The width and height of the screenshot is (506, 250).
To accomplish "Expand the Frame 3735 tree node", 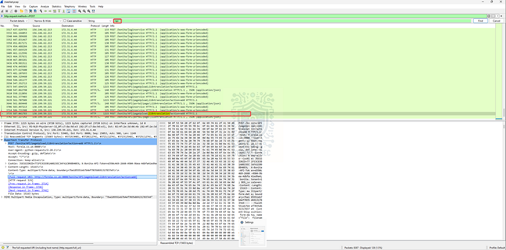I will (x=2, y=123).
